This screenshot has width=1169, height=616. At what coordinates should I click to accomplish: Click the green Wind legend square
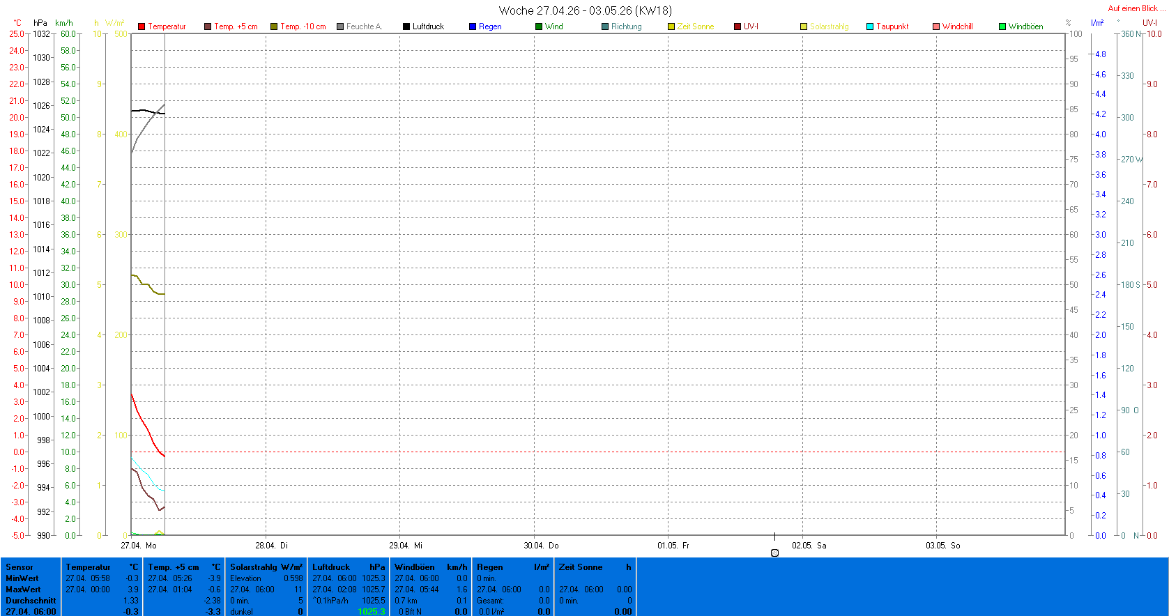539,26
